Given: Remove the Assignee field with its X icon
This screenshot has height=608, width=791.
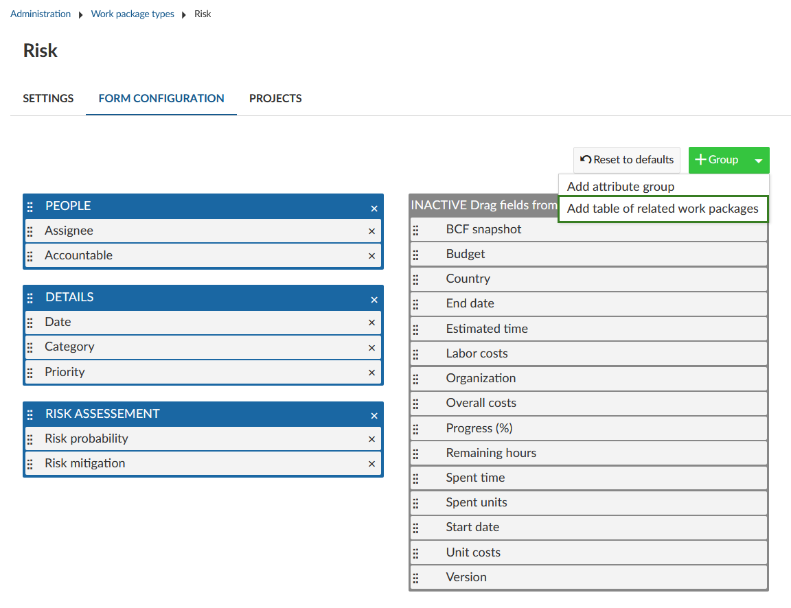Looking at the screenshot, I should 371,231.
